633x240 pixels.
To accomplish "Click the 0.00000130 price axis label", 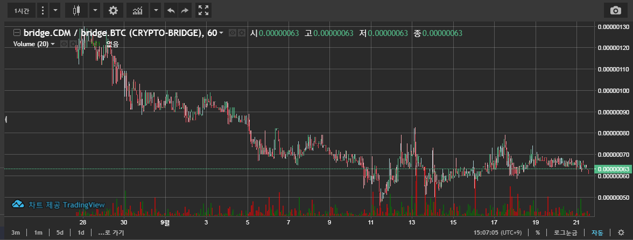I will [613, 27].
